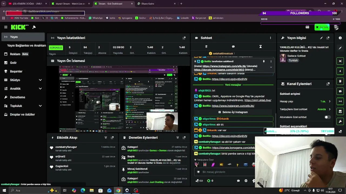Viewport: 346px width, 194px height.
Task: Click the channel points infinity icon
Action: (199, 181)
